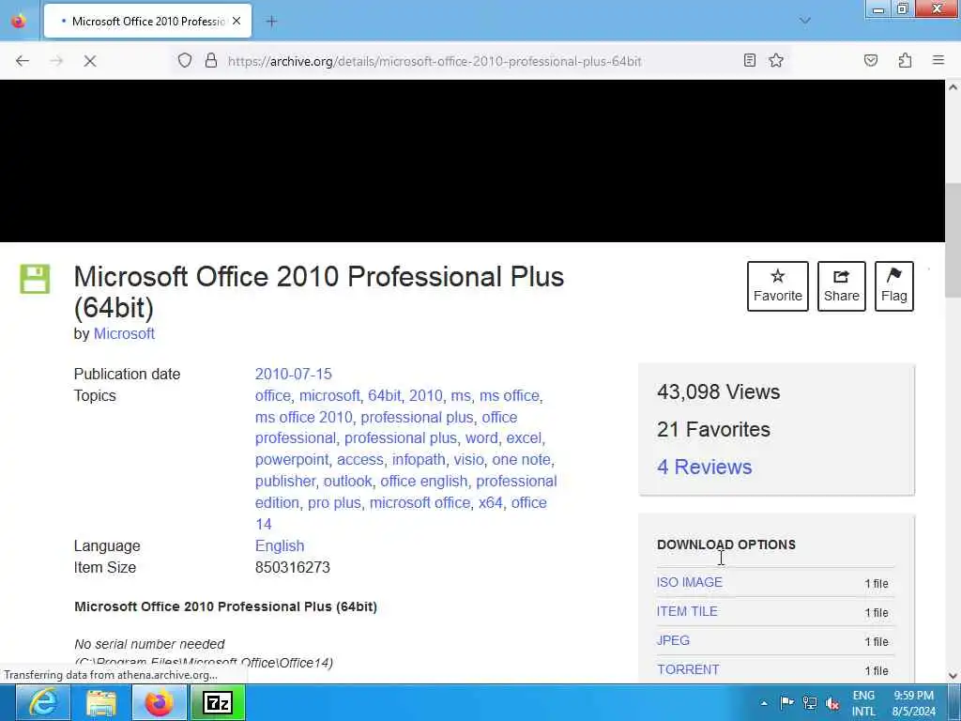Open the 'office' topic link

273,395
